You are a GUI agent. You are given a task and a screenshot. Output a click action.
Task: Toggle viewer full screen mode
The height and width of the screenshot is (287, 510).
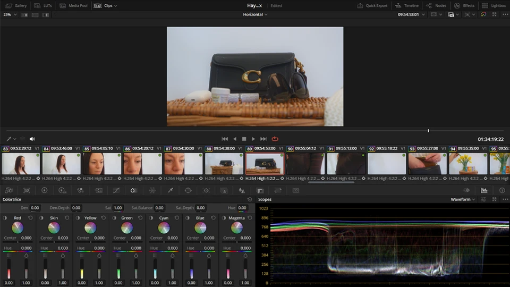tap(495, 15)
